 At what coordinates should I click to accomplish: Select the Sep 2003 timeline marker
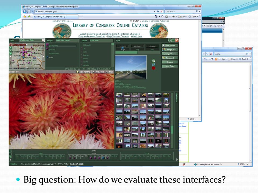click(103, 158)
